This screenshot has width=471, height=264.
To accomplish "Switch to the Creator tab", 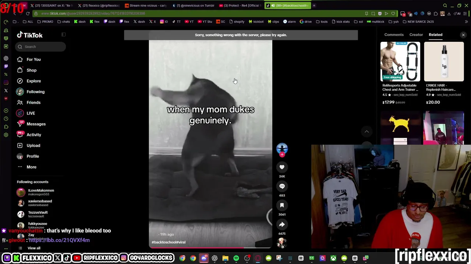I will click(416, 35).
